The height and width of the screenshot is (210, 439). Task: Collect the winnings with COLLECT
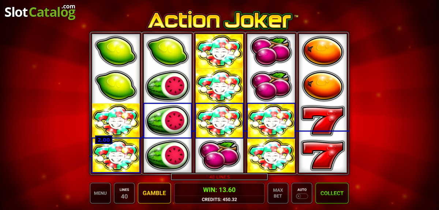pos(332,193)
